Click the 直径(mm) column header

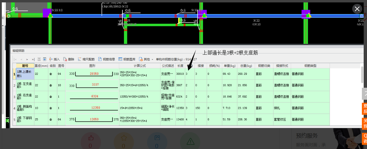click(x=41, y=65)
